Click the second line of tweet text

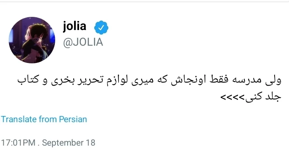250,98
